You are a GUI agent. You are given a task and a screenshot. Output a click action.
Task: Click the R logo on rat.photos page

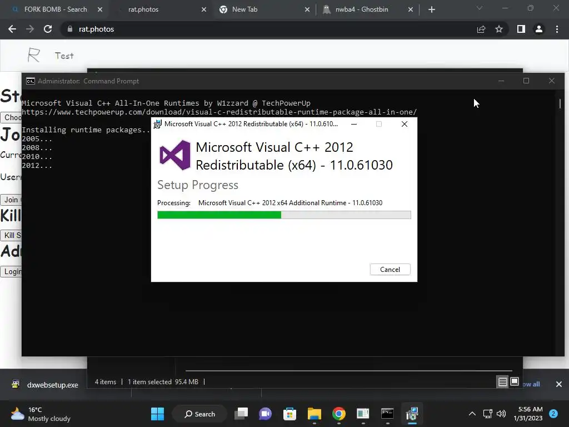34,55
